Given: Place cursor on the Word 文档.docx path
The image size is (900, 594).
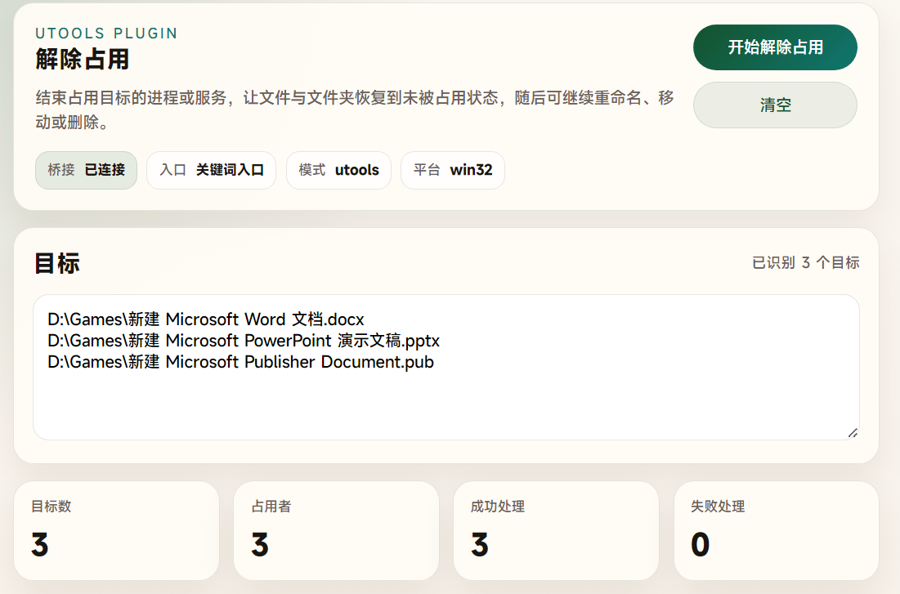Looking at the screenshot, I should tap(206, 319).
